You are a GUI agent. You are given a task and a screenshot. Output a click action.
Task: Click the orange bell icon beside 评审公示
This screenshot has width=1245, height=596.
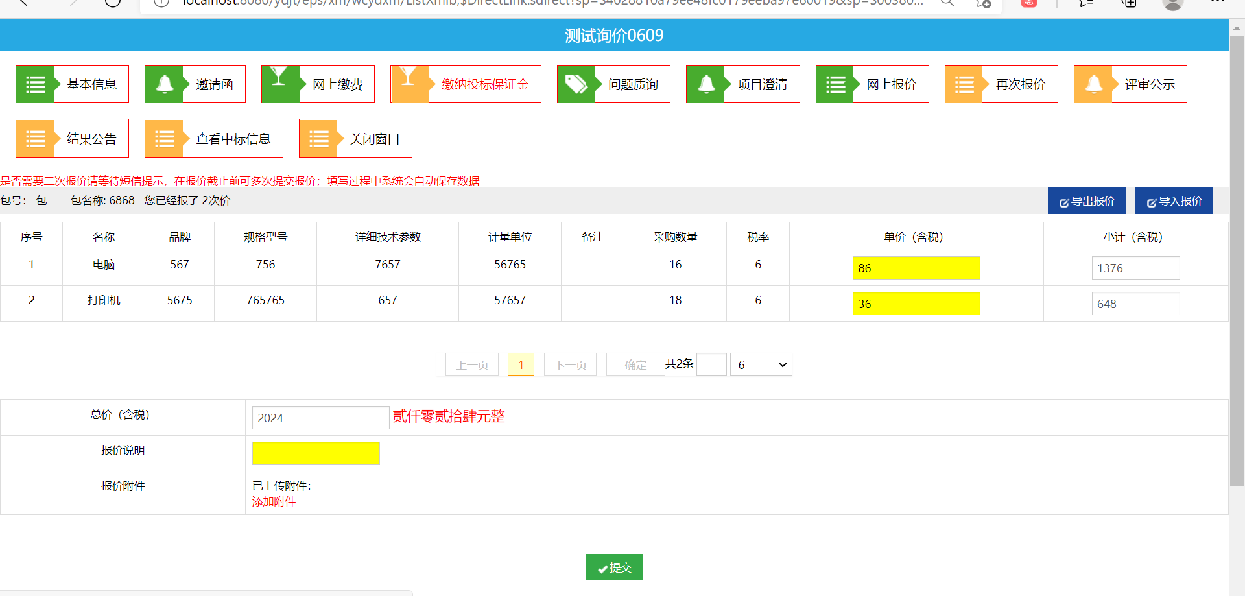click(x=1093, y=84)
